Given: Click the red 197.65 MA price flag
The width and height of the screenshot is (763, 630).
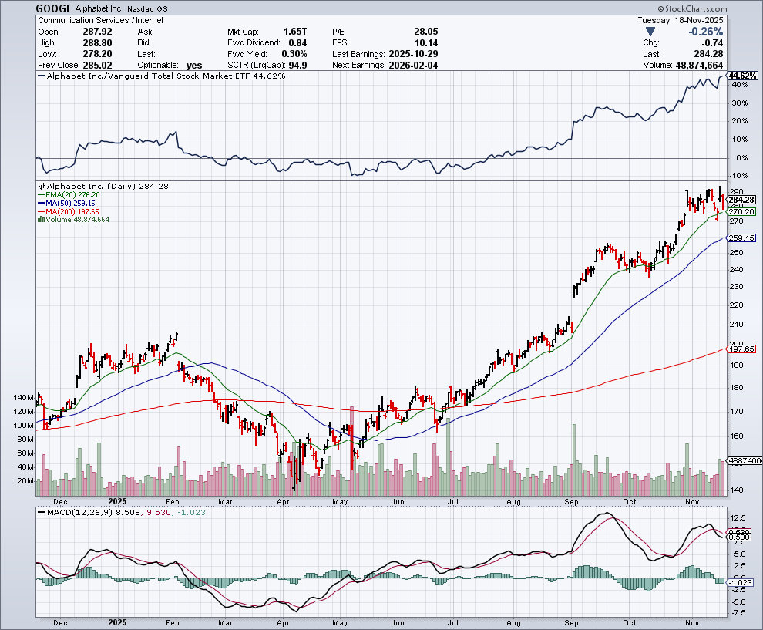Looking at the screenshot, I should pos(742,349).
